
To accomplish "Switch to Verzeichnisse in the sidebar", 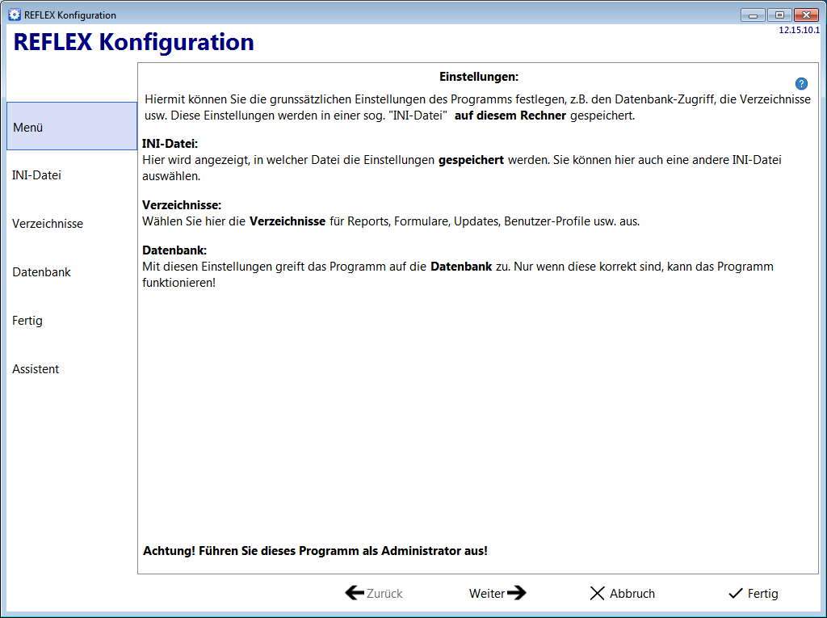I will [x=72, y=224].
